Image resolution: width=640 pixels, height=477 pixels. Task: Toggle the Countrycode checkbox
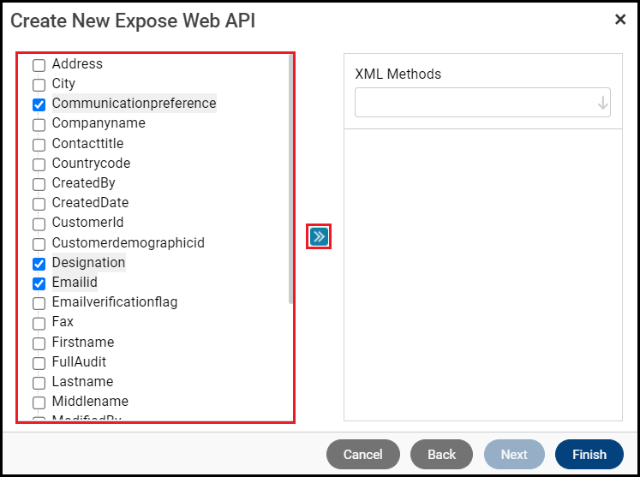tap(39, 164)
